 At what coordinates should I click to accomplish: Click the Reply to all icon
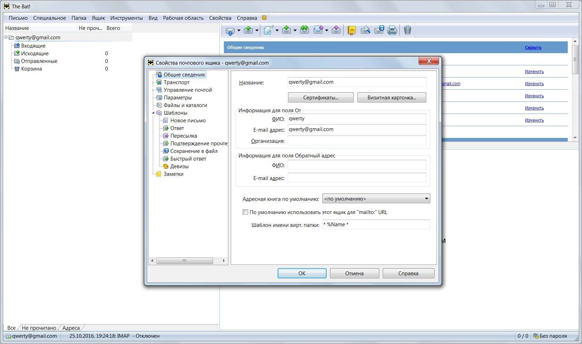click(x=304, y=31)
